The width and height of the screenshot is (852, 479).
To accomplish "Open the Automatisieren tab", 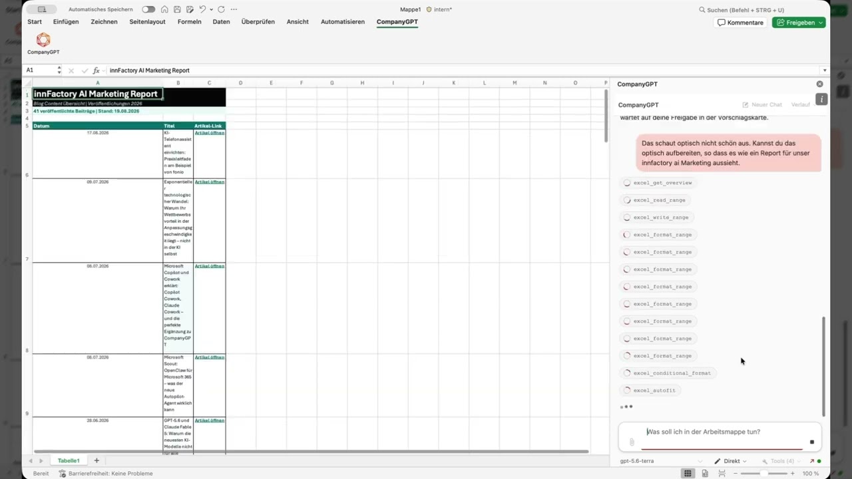I will click(x=343, y=22).
